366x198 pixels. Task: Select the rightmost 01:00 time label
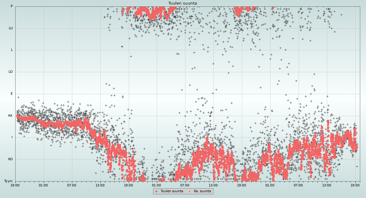click(270, 185)
